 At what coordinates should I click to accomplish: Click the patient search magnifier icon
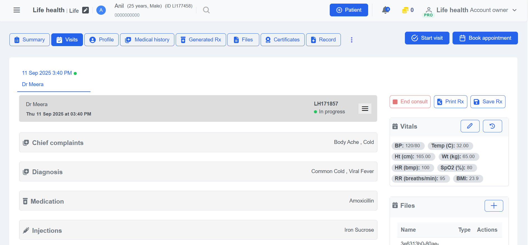[x=206, y=10]
